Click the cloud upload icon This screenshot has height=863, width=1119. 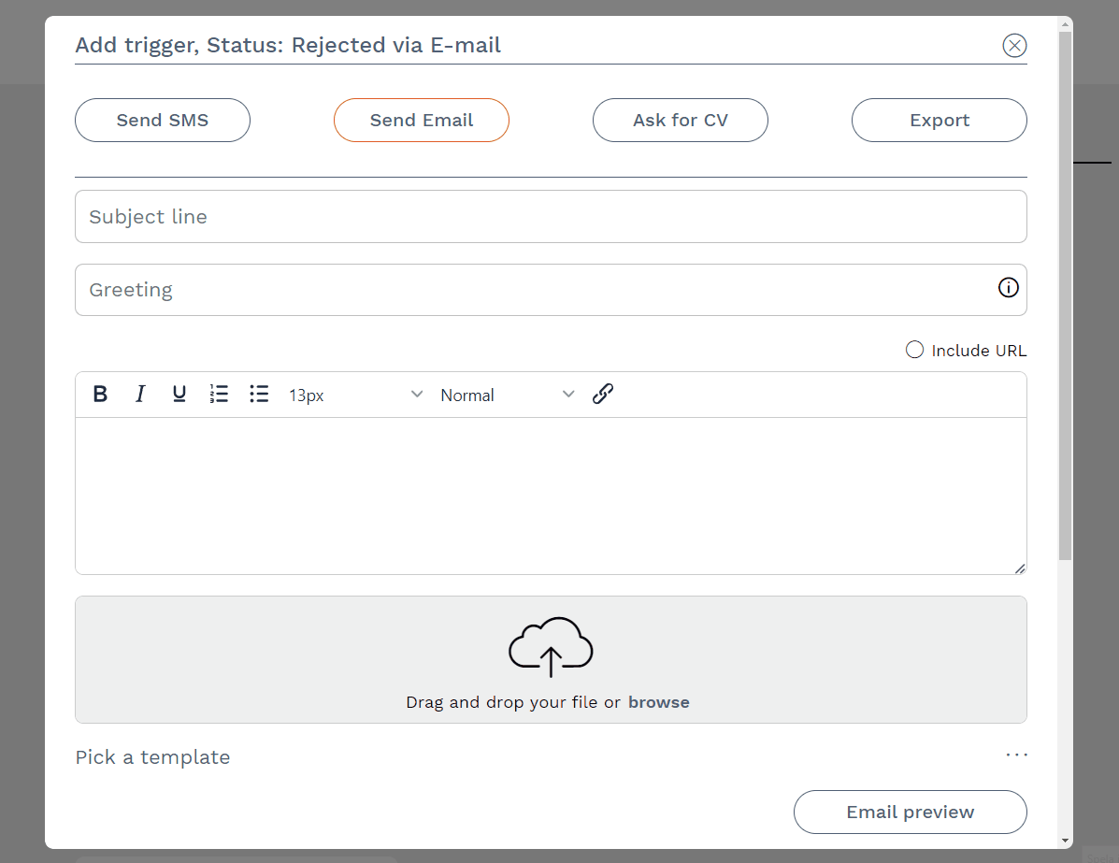pos(551,647)
